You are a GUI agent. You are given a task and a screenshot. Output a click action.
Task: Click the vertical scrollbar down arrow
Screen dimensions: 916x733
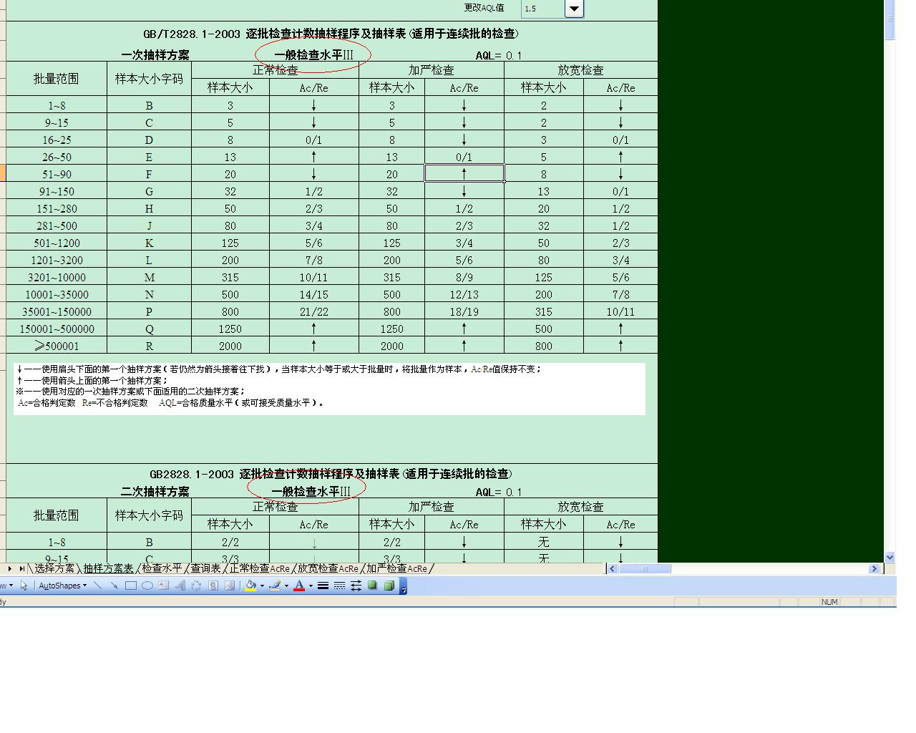click(x=890, y=557)
